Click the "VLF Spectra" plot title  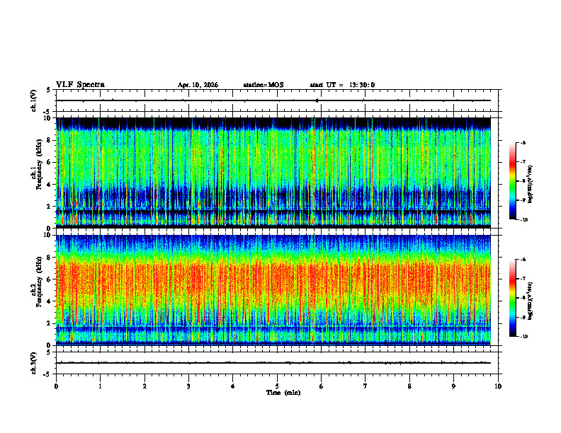click(80, 85)
